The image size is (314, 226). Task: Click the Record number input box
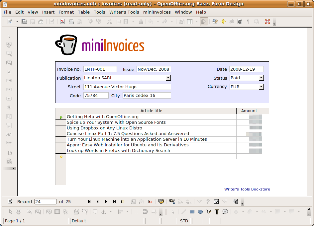46,201
